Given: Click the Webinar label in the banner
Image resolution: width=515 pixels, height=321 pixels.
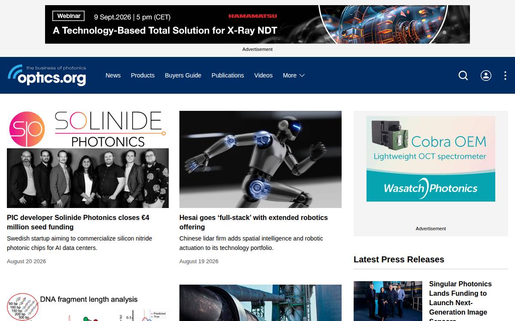Looking at the screenshot, I should coord(69,16).
